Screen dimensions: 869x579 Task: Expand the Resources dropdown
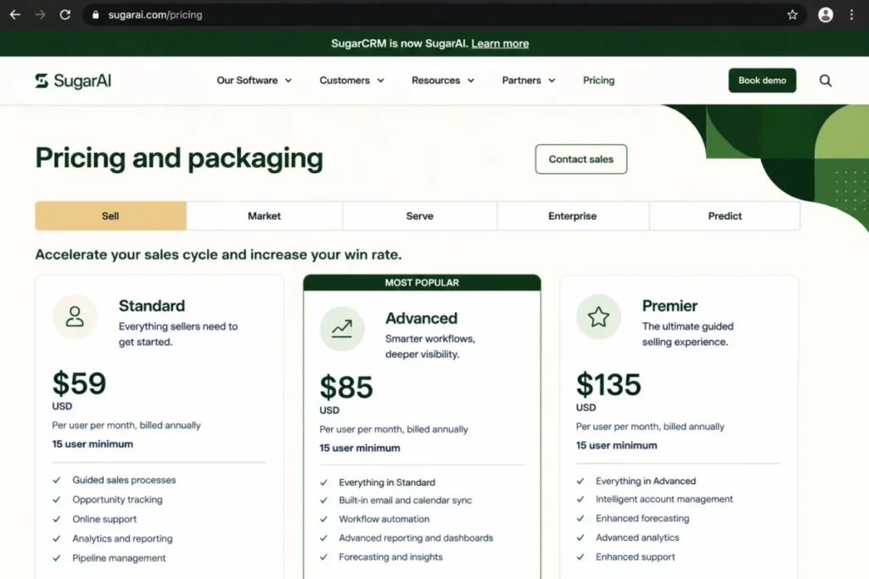point(443,81)
